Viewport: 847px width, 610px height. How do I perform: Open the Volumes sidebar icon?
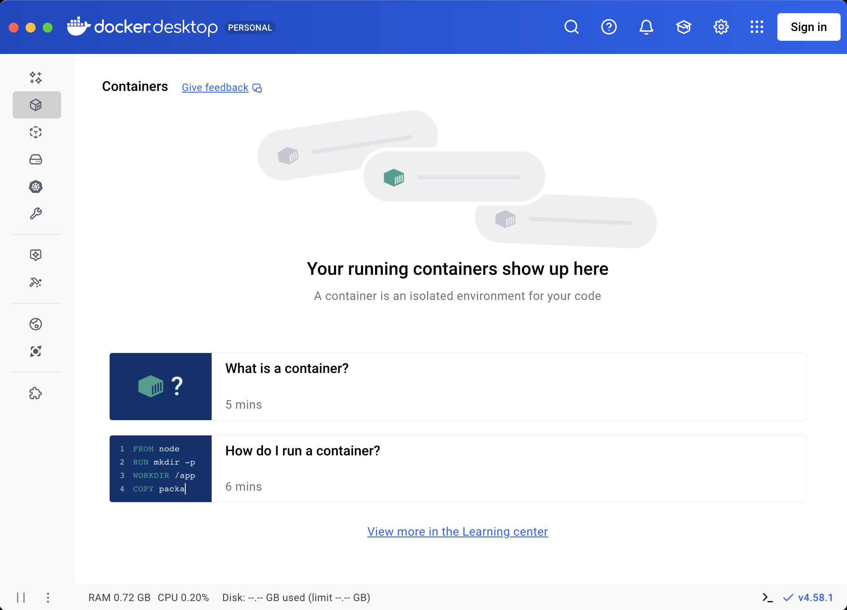coord(36,159)
